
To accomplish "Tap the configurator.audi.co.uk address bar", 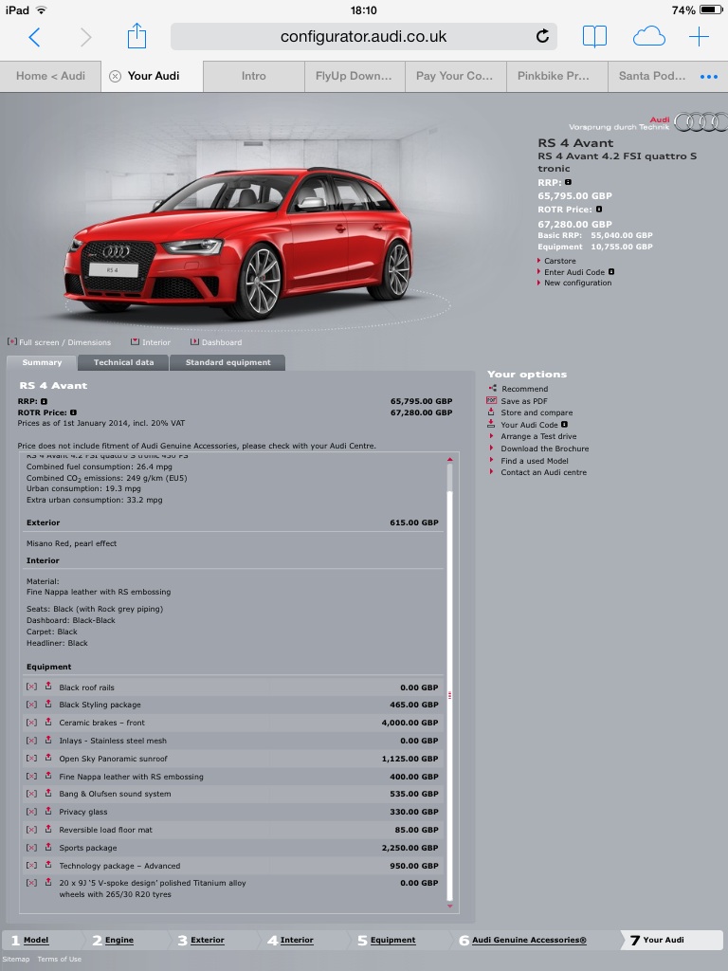I will (363, 37).
